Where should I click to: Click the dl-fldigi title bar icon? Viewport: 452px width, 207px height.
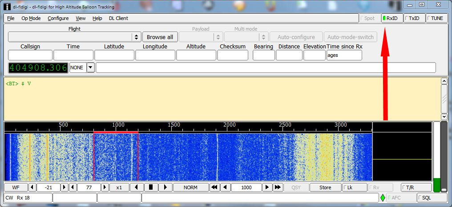tap(8, 7)
